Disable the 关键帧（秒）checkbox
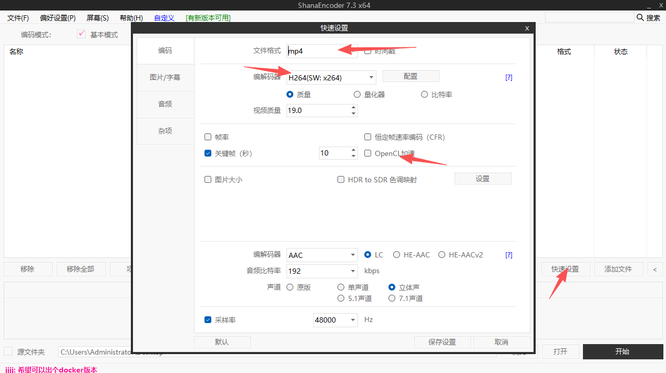 208,153
